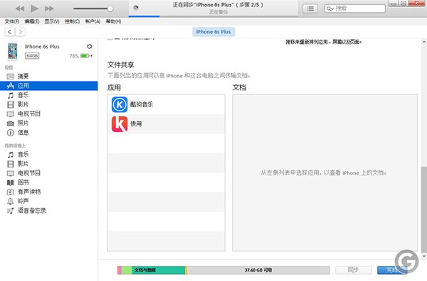The image size is (427, 281).
Task: Click the 快用 app name text
Action: pyautogui.click(x=136, y=123)
